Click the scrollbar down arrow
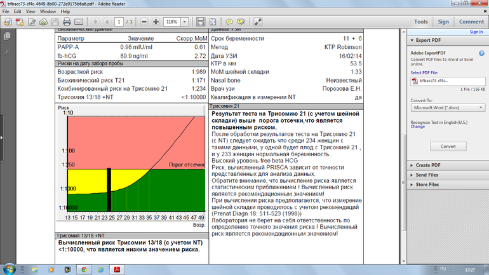The image size is (489, 275). pos(404,261)
